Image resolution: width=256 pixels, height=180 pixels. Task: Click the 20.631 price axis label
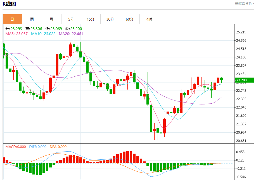pos(241,141)
